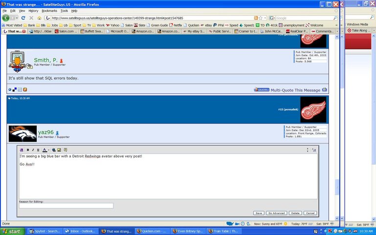This screenshot has height=235, width=376.
Task: Click the radar clock icon in status bar
Action: click(x=243, y=224)
